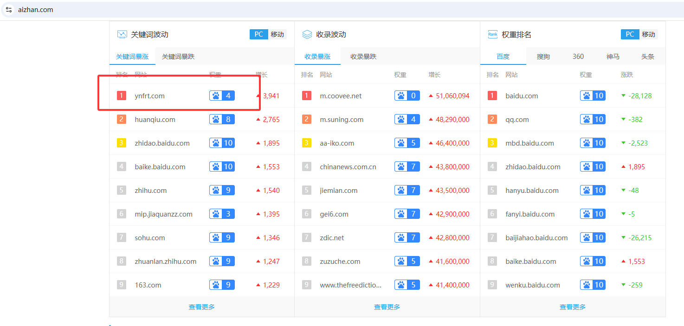This screenshot has height=326, width=684.
Task: Switch 关键词波动 panel to 移动
Action: point(277,34)
